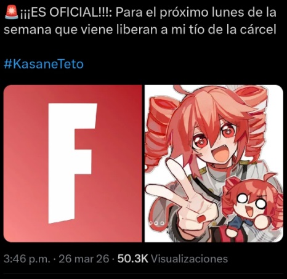
Task: Click the red painted thumbnail
Action: point(201,219)
